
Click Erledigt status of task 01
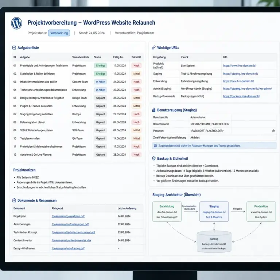tap(100, 66)
